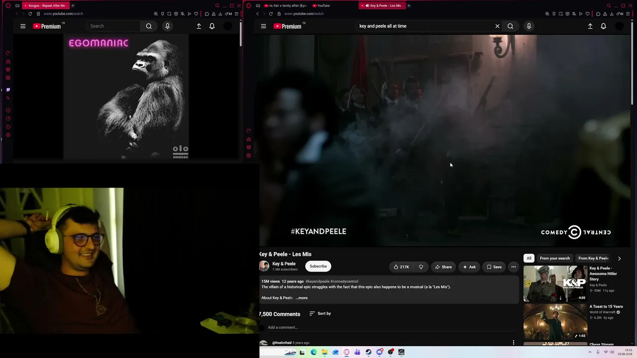Go back in the Key & Peele window
Screen dimensions: 637x358
pyautogui.click(x=258, y=14)
